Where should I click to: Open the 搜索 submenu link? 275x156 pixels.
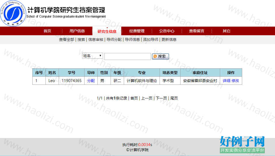(x=81, y=40)
